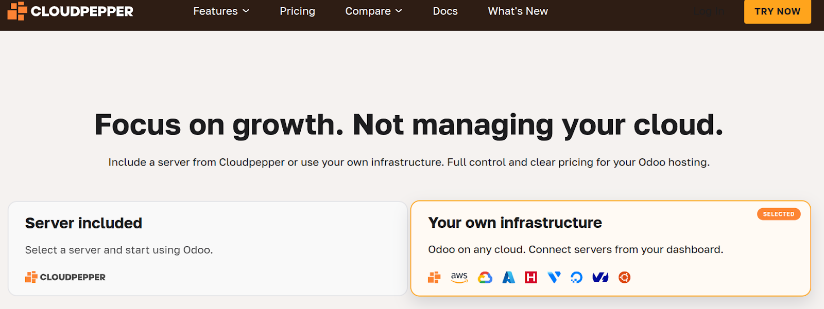Open the Docs page
This screenshot has width=824, height=309.
(x=445, y=11)
